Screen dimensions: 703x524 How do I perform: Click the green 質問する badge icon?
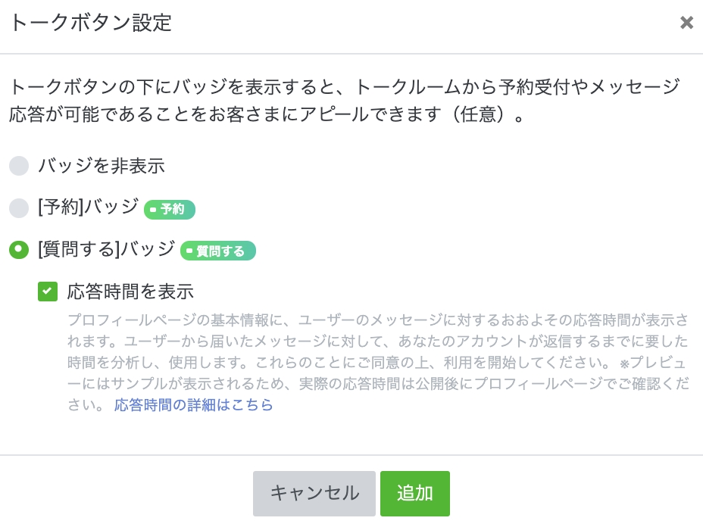[x=218, y=251]
